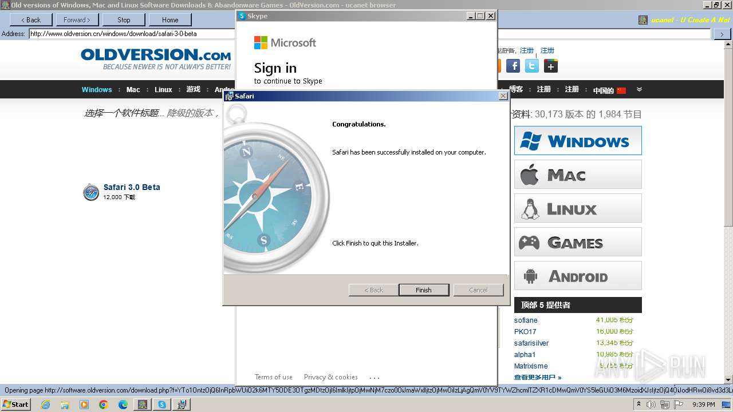Screen dimensions: 733x412
Task: Open Privacy & cookies in Skype window
Action: (331, 377)
